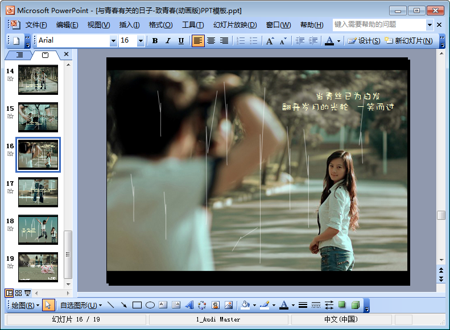Open the 幻灯片放映 (Slide Show) menu
This screenshot has height=330, width=450.
click(235, 25)
